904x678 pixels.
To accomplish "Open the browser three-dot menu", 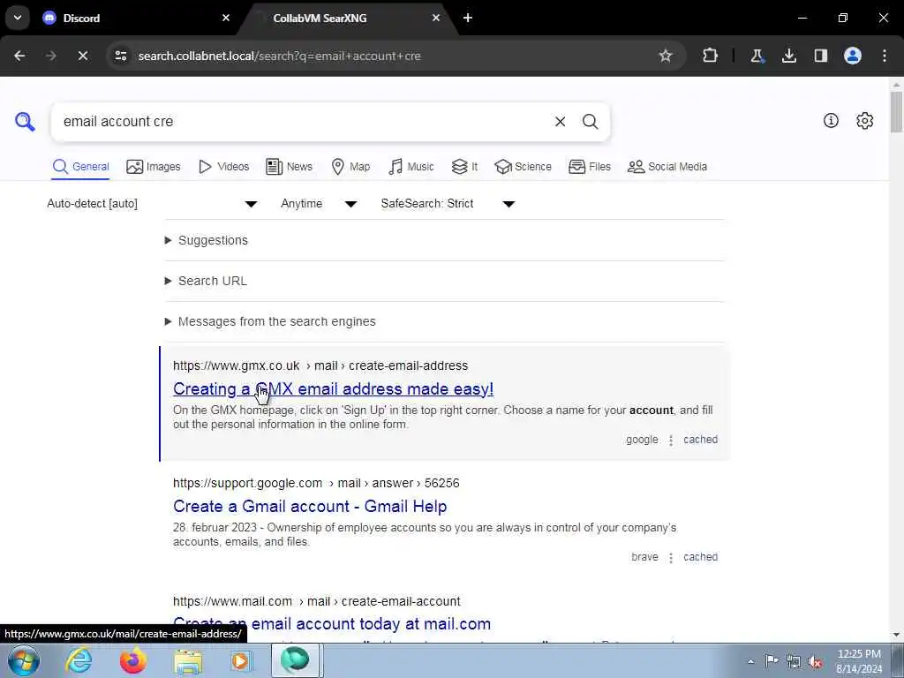I will point(885,56).
